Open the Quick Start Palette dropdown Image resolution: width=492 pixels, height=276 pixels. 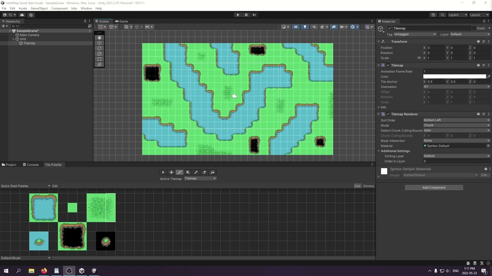(x=25, y=186)
